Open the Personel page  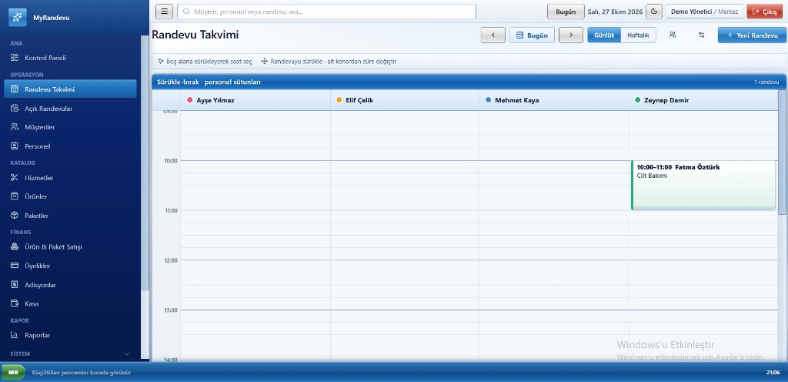(70, 146)
